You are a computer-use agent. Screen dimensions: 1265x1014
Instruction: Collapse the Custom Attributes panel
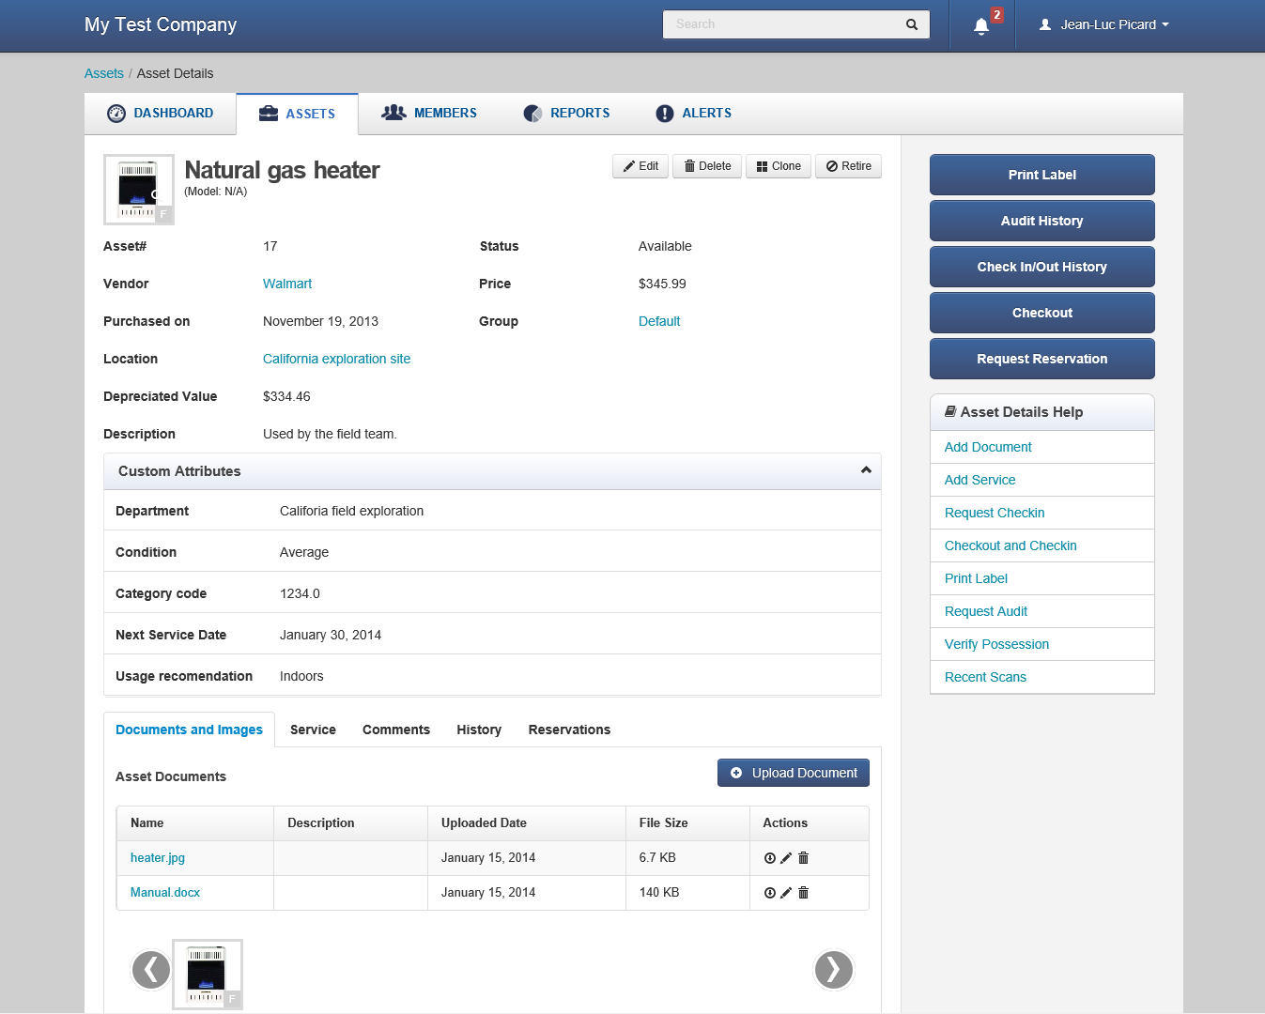click(865, 470)
